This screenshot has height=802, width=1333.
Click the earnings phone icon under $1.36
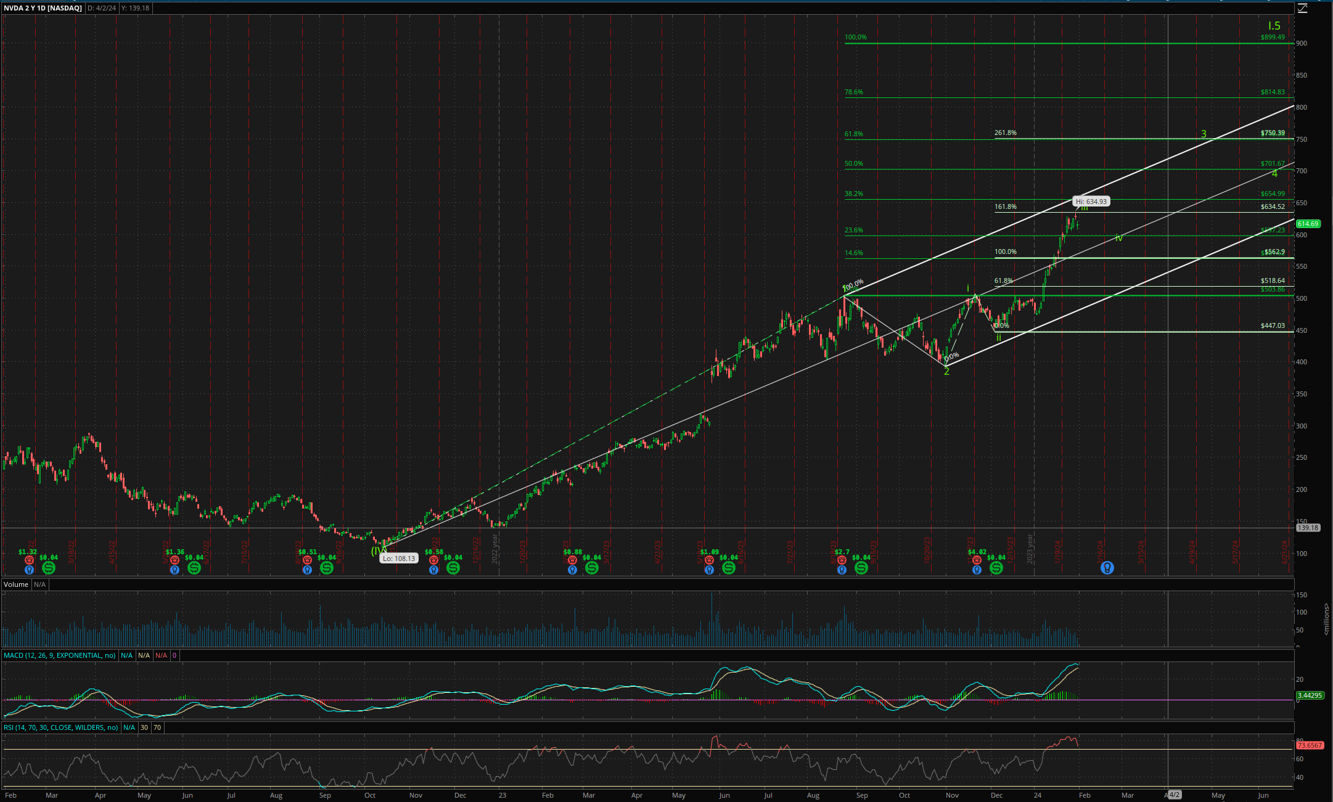(174, 560)
